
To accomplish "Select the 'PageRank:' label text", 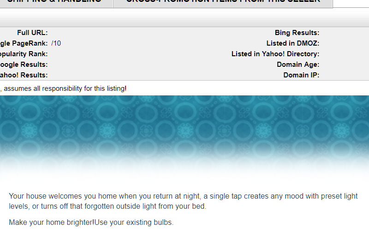I will tap(30, 43).
